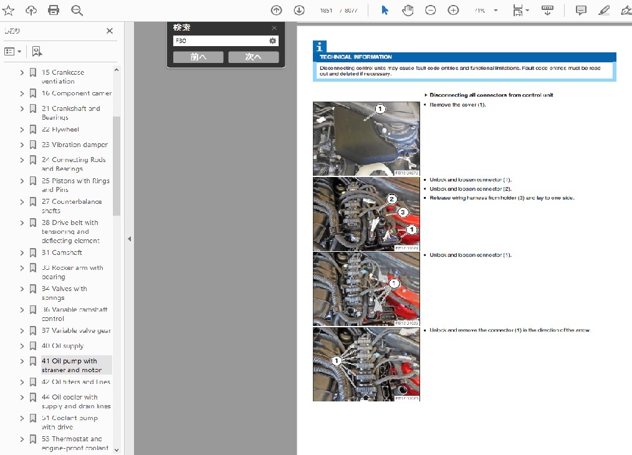This screenshot has height=455, width=632.
Task: Expand the 21 Crankshaft and Bearings bookmark
Action: coord(22,109)
